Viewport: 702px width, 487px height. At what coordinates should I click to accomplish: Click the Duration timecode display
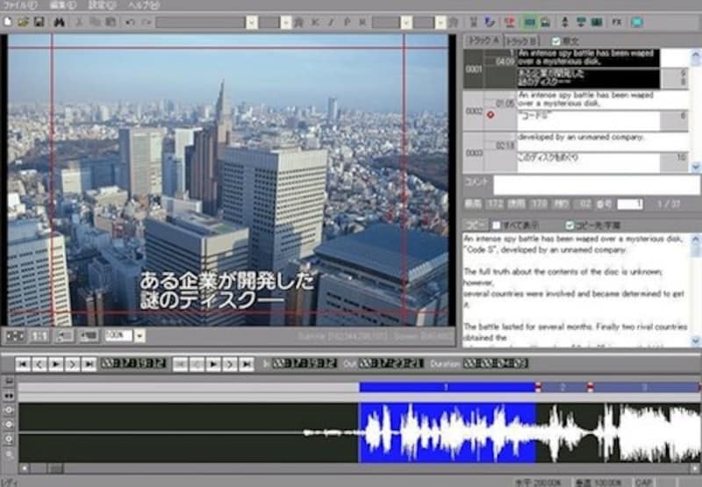tap(496, 363)
